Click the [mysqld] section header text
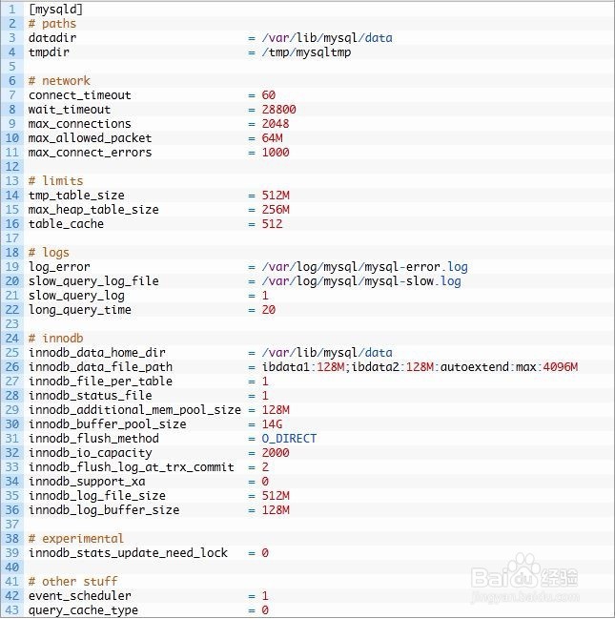The image size is (615, 619). point(55,10)
